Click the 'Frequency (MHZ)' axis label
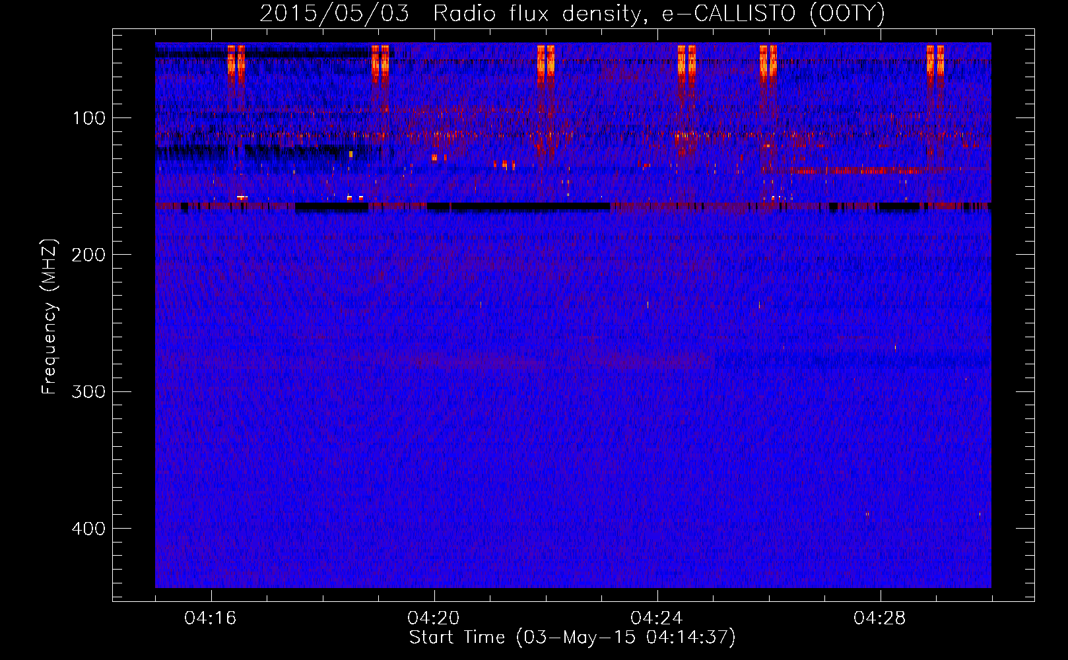The image size is (1068, 660). tap(50, 316)
